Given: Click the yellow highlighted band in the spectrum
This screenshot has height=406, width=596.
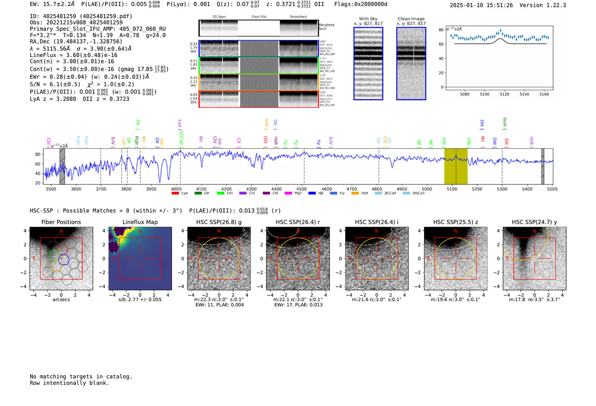Looking at the screenshot, I should (x=456, y=166).
